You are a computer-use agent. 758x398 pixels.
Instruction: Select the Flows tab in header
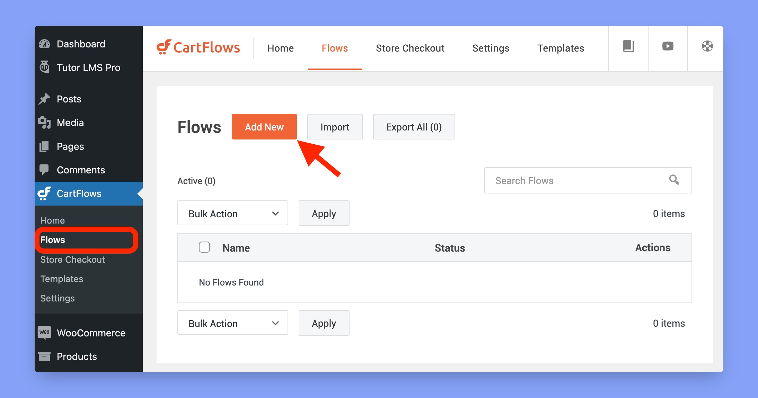coord(335,48)
